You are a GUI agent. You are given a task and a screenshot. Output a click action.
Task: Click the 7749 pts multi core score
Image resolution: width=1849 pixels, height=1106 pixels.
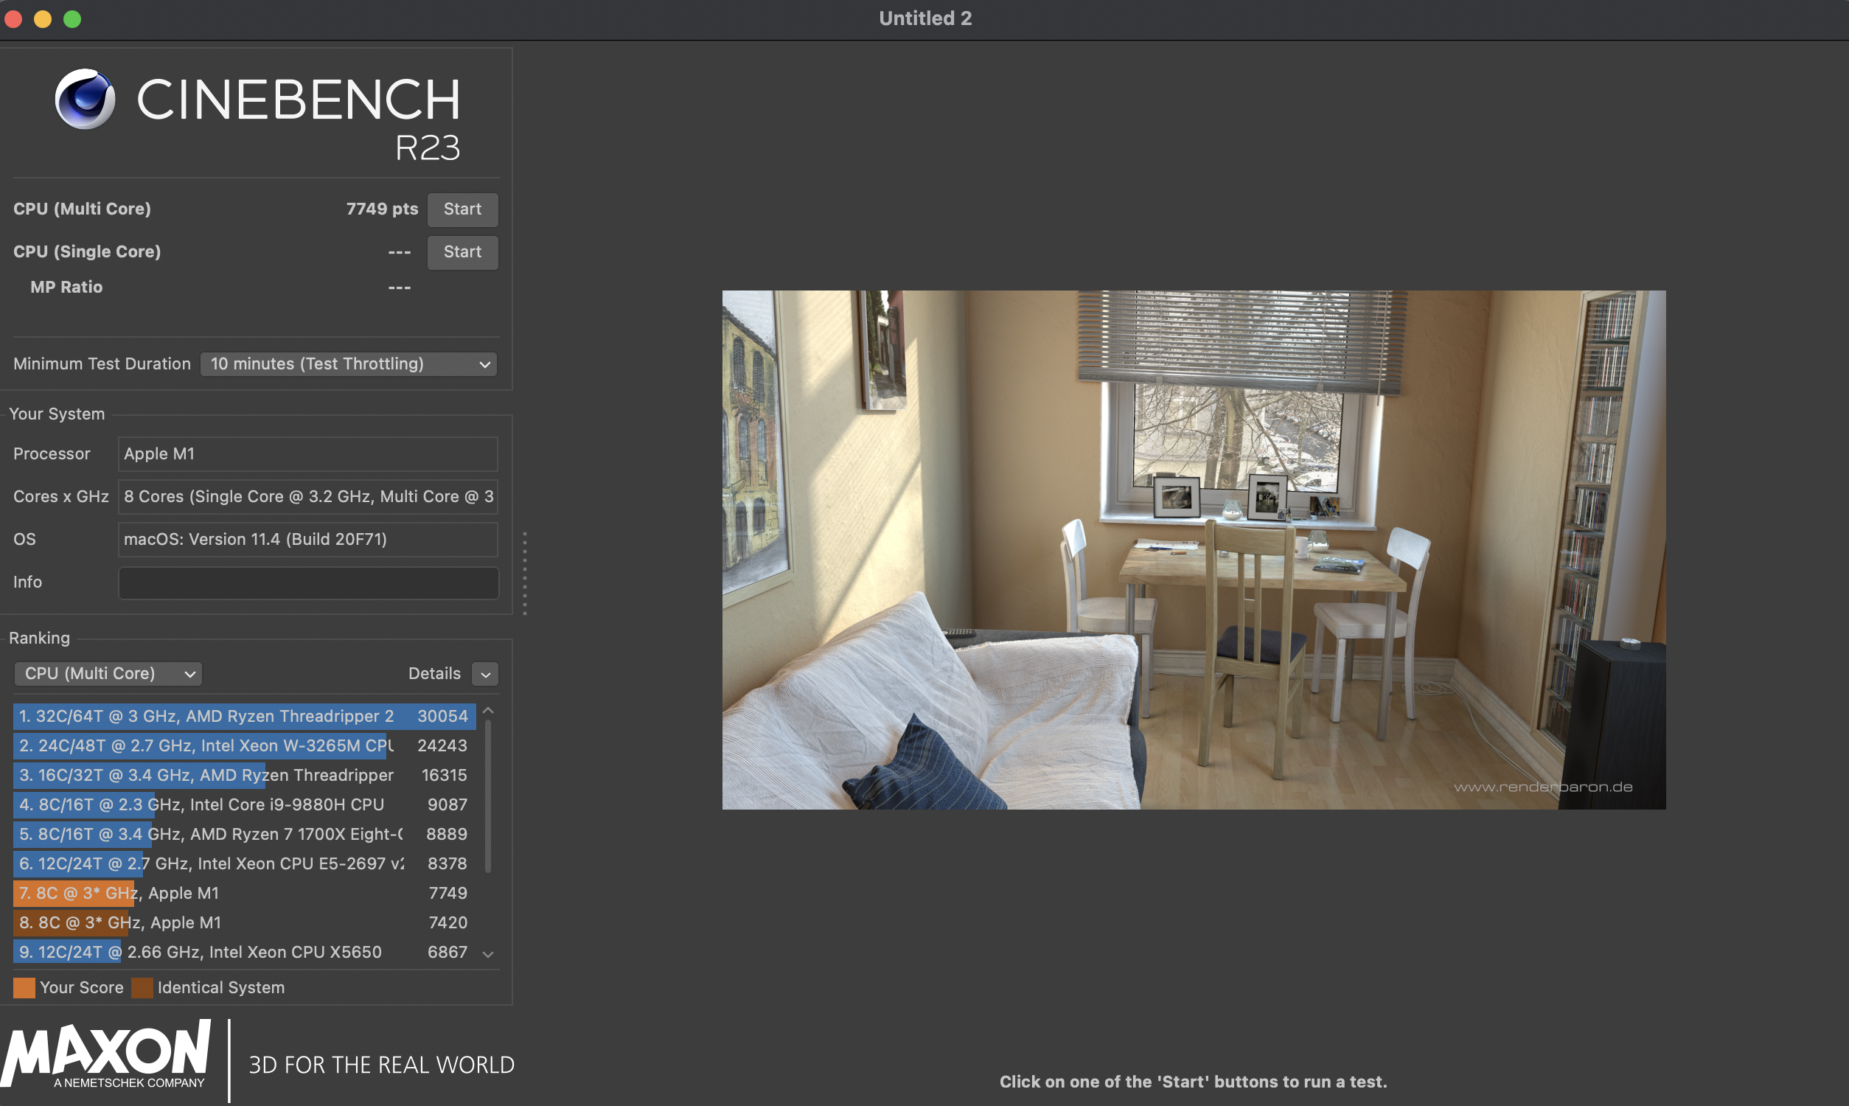382,209
